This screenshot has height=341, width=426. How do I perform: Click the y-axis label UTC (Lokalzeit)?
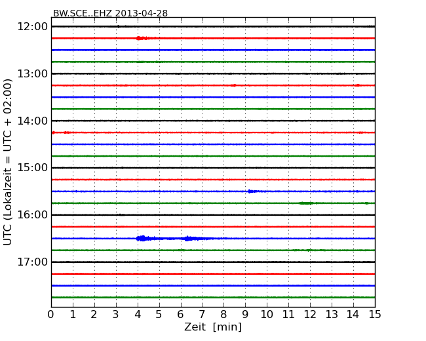pyautogui.click(x=9, y=161)
